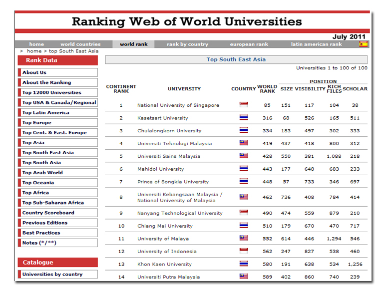Click the SCHOLAR column header
This screenshot has height=296, width=388.
click(x=355, y=89)
